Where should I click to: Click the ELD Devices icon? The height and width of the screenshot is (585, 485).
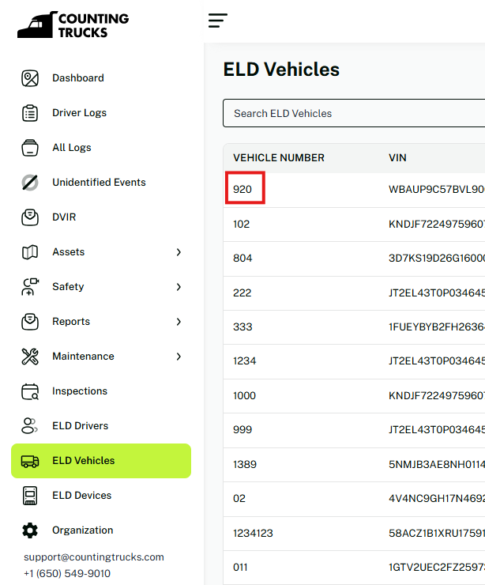30,496
